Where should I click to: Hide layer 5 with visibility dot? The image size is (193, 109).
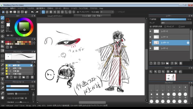click(x=150, y=31)
